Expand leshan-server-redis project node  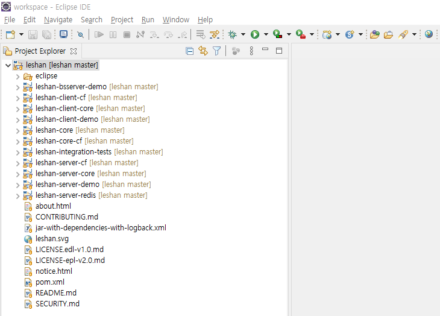[x=17, y=195]
